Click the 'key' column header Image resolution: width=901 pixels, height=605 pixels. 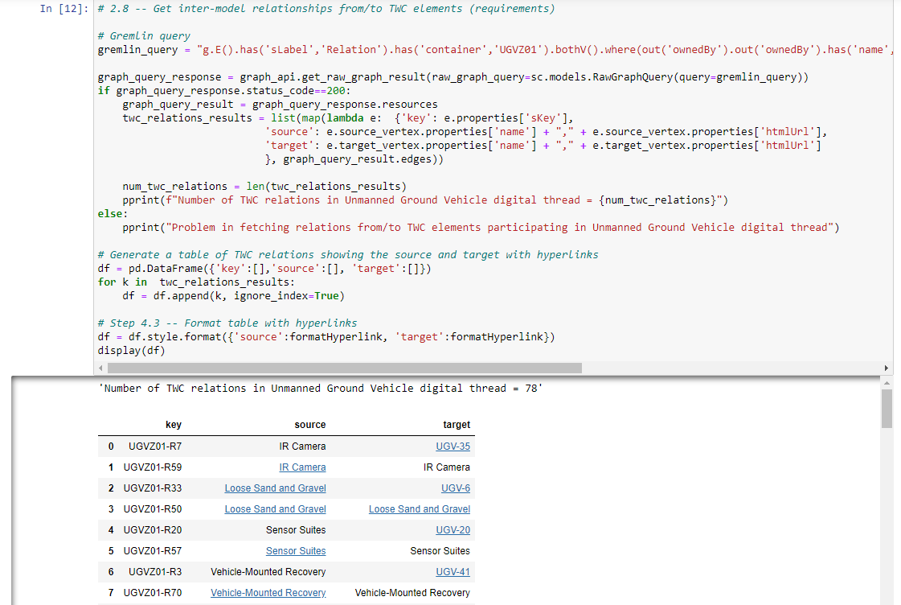tap(174, 425)
